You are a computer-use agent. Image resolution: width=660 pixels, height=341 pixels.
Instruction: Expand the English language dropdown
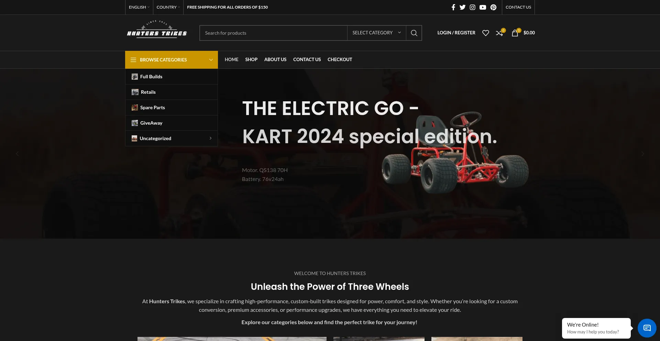[x=139, y=7]
